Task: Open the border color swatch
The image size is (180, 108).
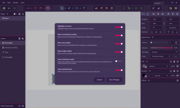Action: pyautogui.click(x=144, y=76)
